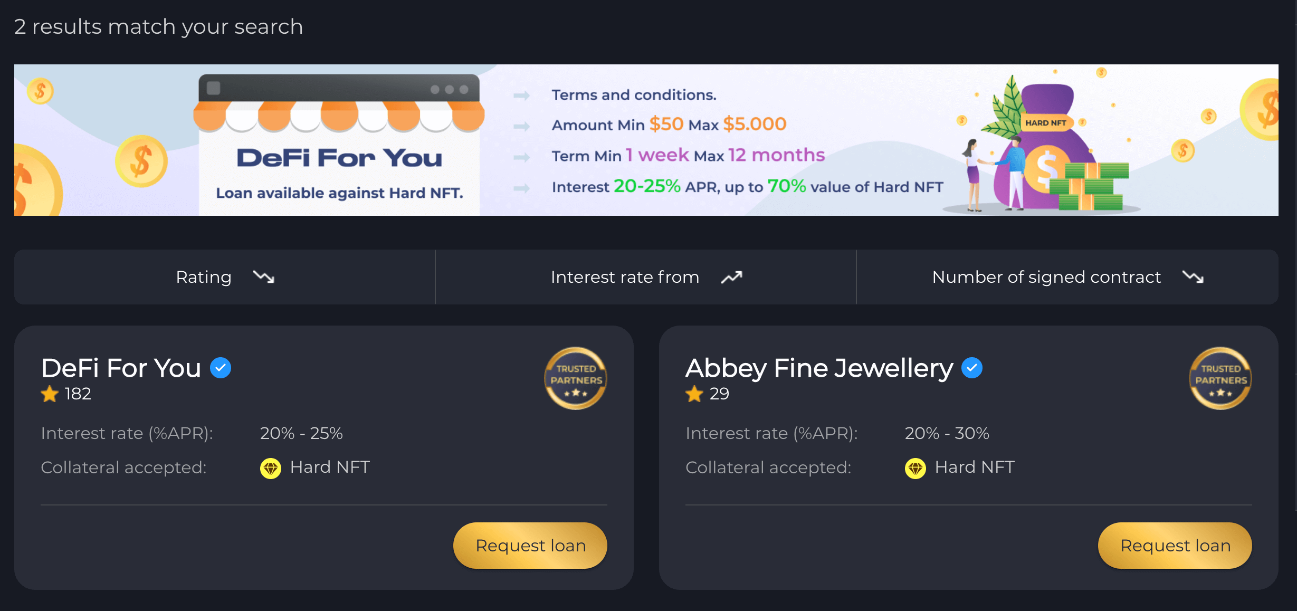Open the DeFi For You promotional banner

tap(646, 140)
